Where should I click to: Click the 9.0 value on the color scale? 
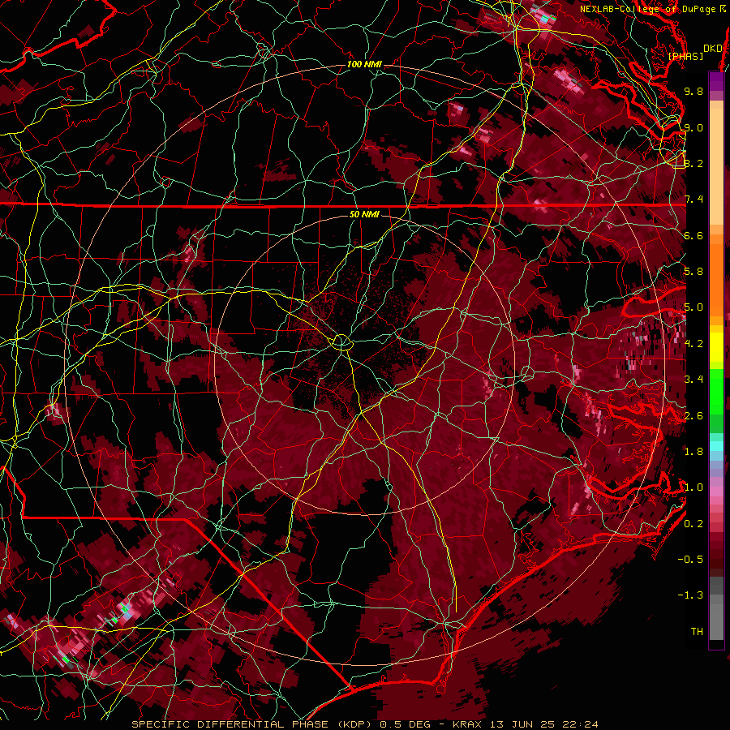pos(693,127)
